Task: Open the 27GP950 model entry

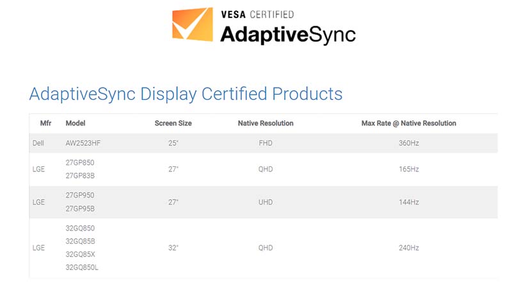Action: pos(80,195)
